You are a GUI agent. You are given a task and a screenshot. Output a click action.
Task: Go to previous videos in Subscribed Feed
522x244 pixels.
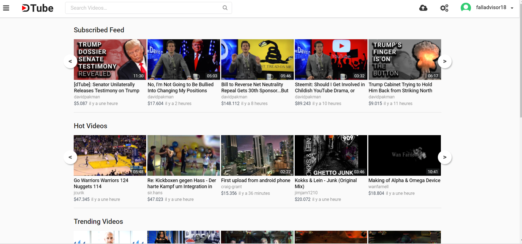(70, 61)
